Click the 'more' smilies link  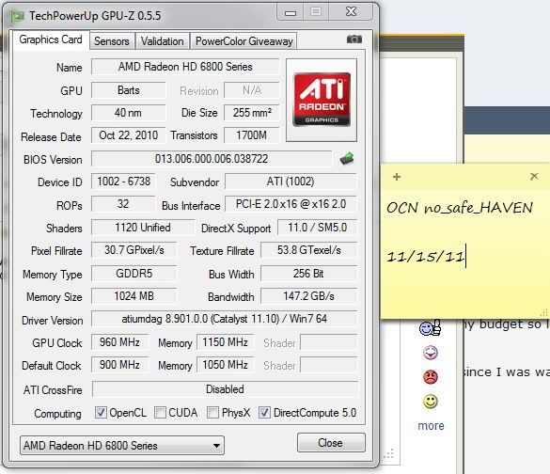coord(431,426)
